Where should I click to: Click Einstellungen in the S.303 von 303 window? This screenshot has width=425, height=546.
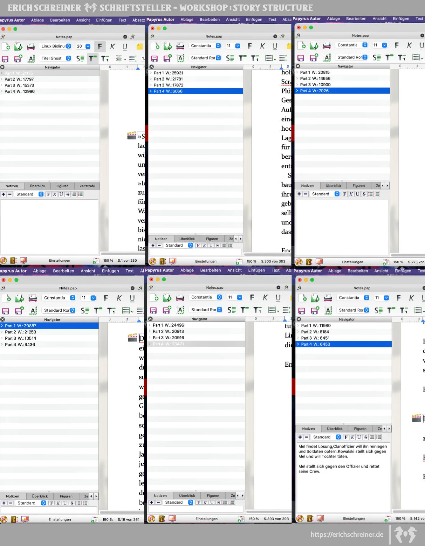coord(206,261)
